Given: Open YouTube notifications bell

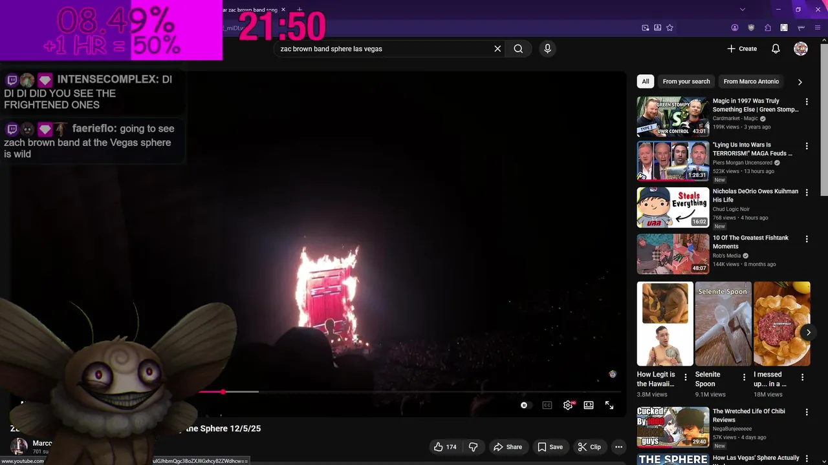Looking at the screenshot, I should click(776, 48).
